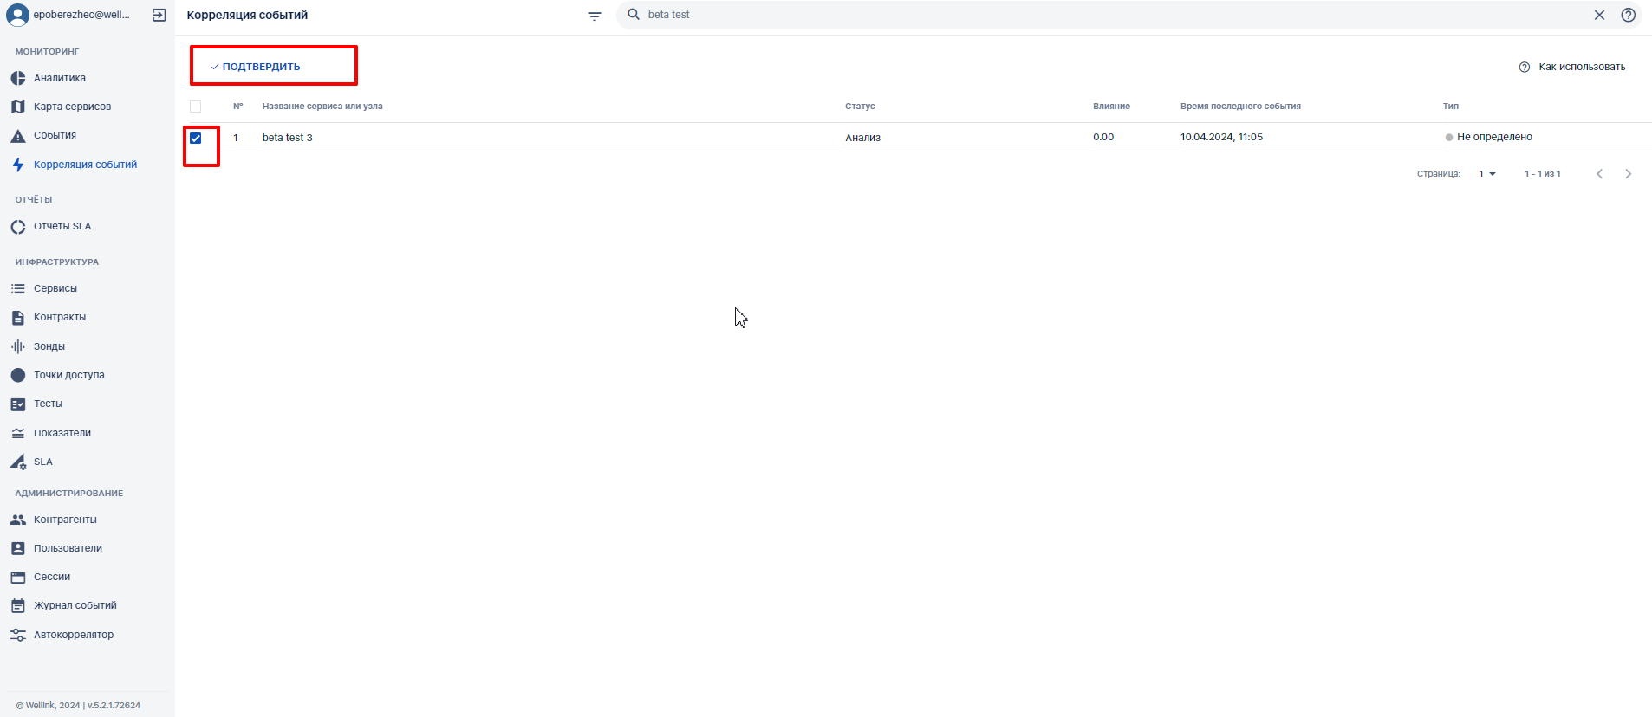Open the Как использовать help link

coord(1582,67)
